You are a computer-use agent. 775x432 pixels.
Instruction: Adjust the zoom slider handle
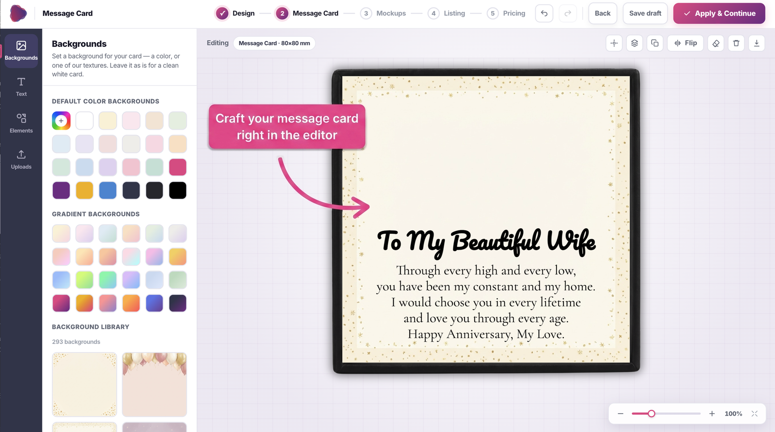pos(651,414)
